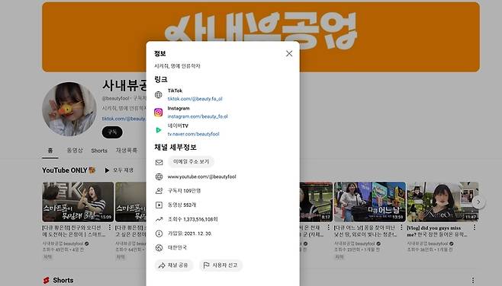Click the 사용자 신고 report button
This screenshot has width=502, height=286.
click(220, 265)
